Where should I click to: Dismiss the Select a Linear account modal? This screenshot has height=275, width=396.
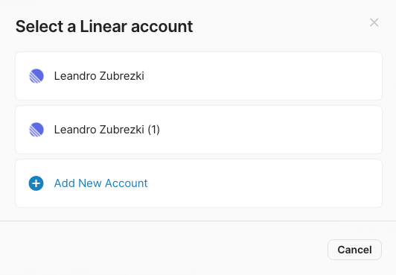374,22
